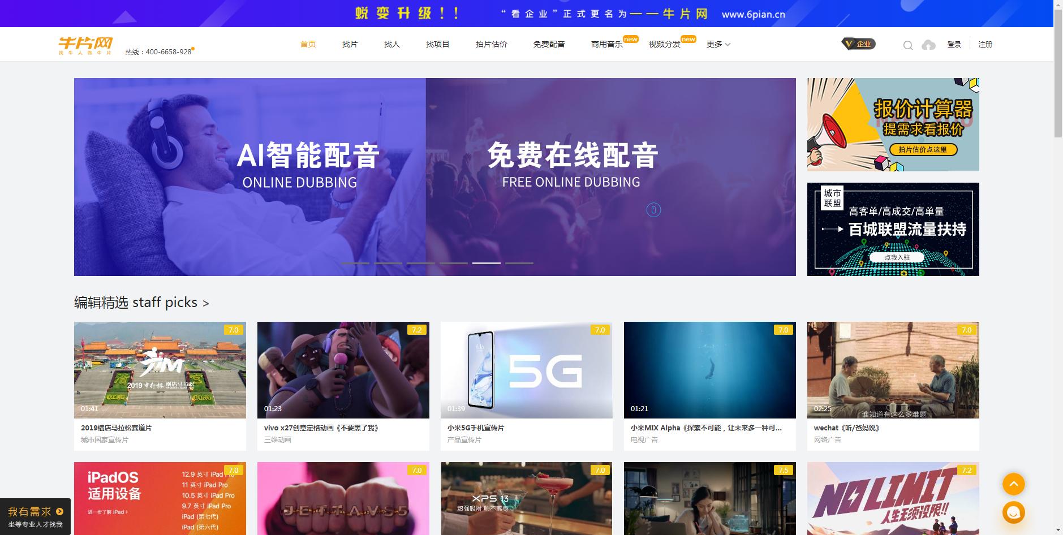
Task: Go to 商用音乐 navigation item
Action: click(x=607, y=44)
